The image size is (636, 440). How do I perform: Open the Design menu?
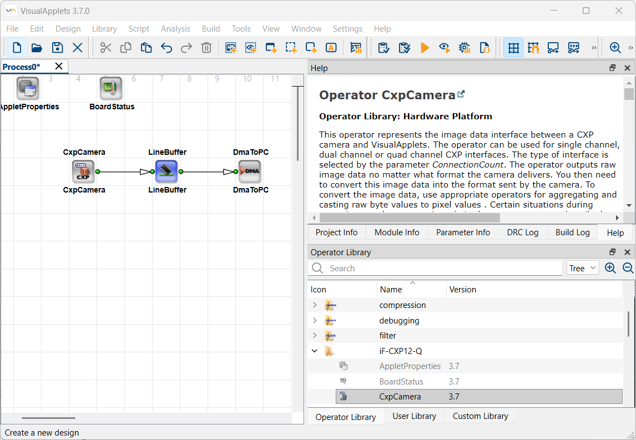68,29
